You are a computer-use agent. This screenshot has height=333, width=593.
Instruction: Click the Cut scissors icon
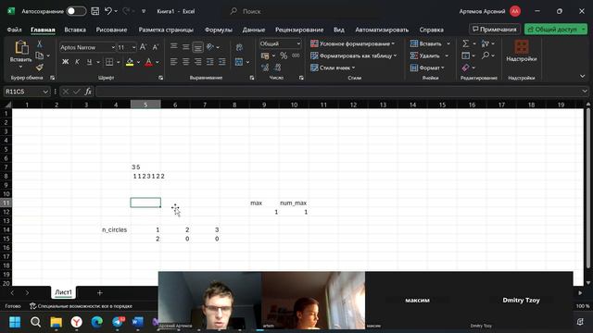(39, 44)
